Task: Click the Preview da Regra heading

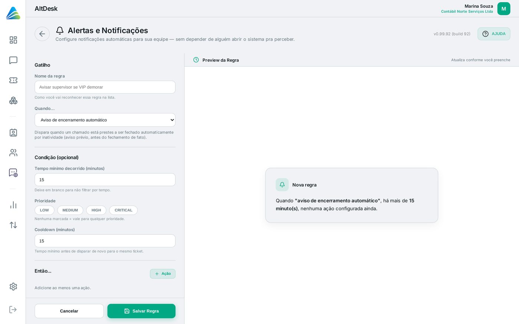Action: (x=221, y=60)
